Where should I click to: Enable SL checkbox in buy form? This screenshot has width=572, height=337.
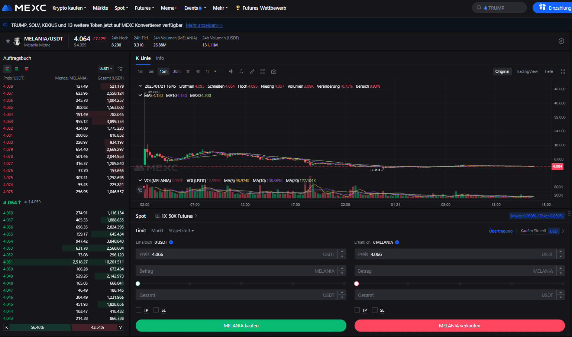click(x=156, y=310)
